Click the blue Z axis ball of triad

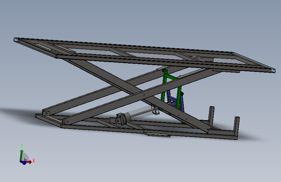(24, 163)
